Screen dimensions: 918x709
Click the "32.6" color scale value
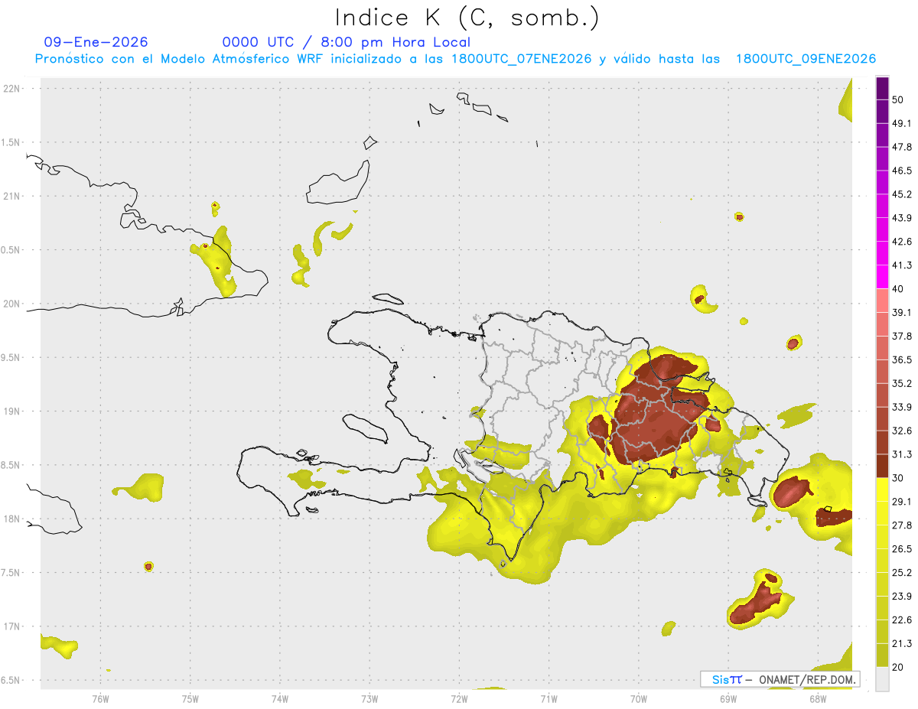(902, 431)
